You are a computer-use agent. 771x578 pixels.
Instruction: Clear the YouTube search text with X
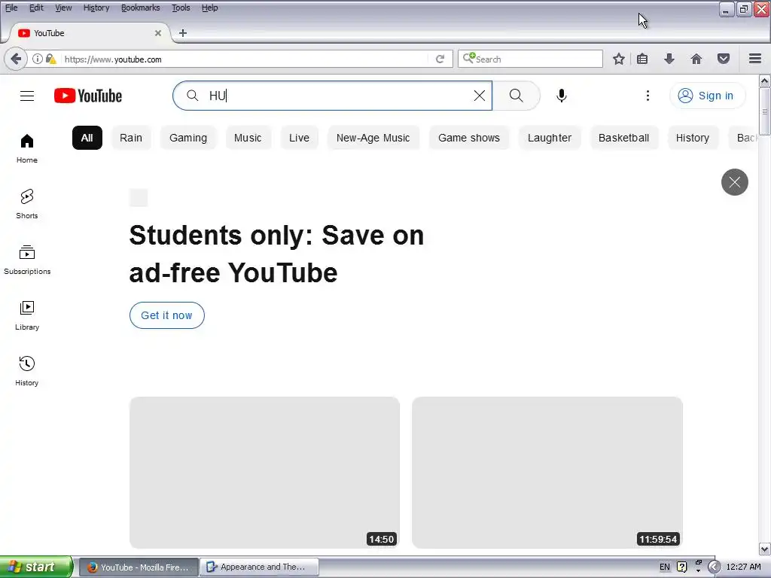point(480,96)
